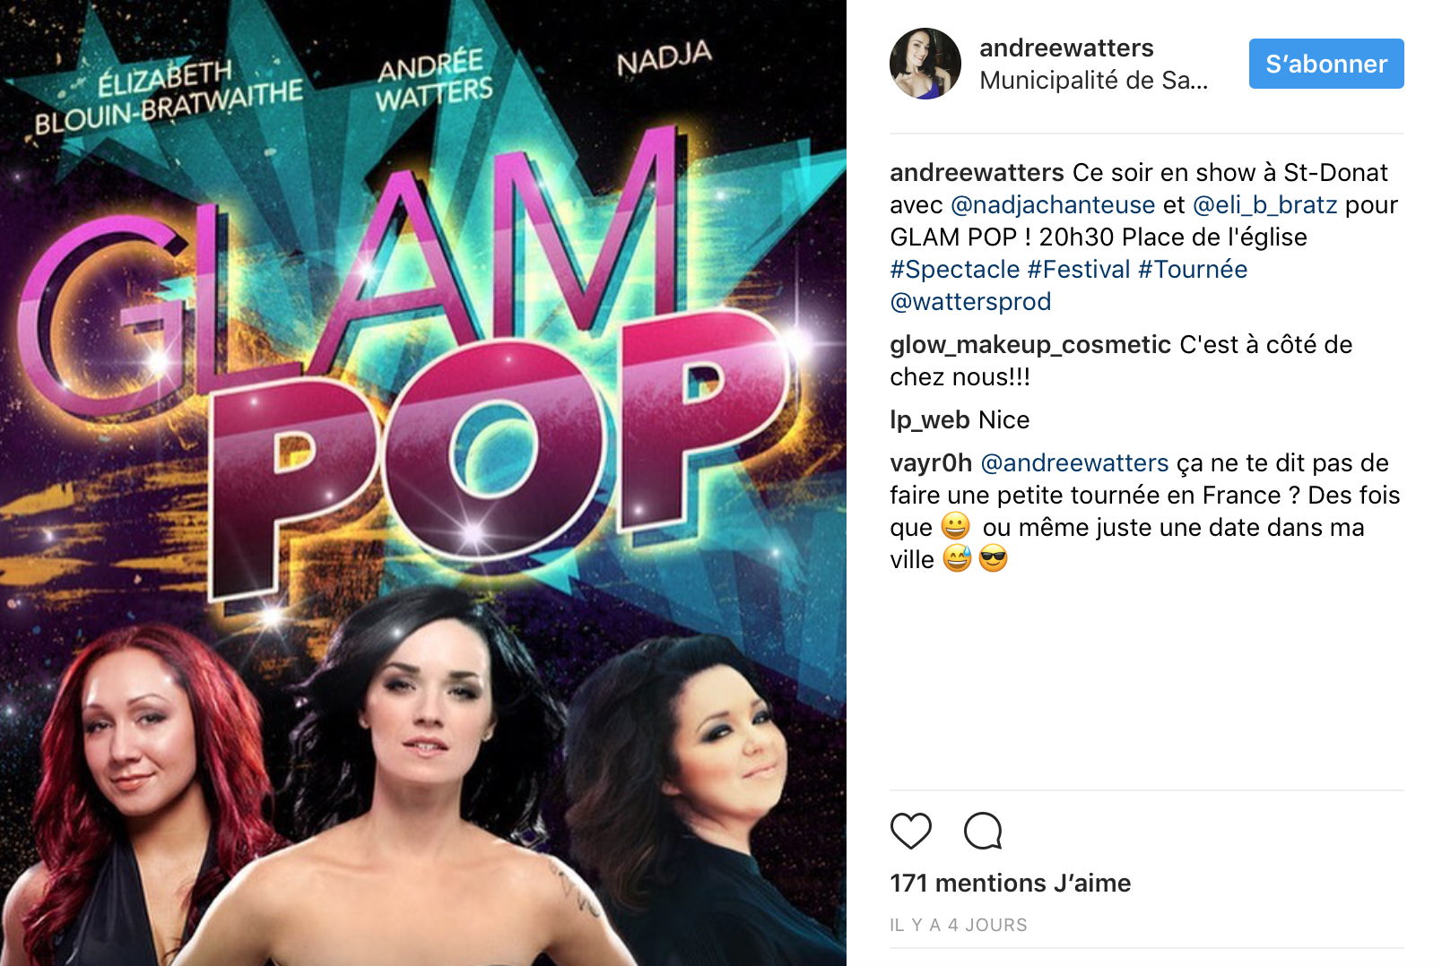
Task: Visit the @wattersprod mention
Action: [970, 302]
